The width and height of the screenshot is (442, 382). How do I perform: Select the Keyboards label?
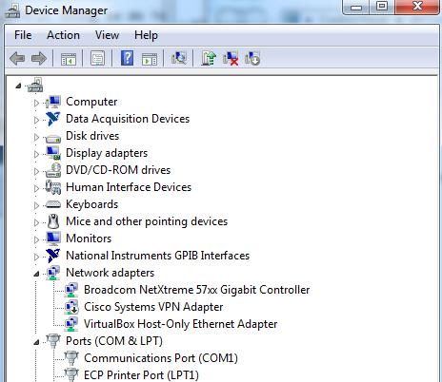91,204
